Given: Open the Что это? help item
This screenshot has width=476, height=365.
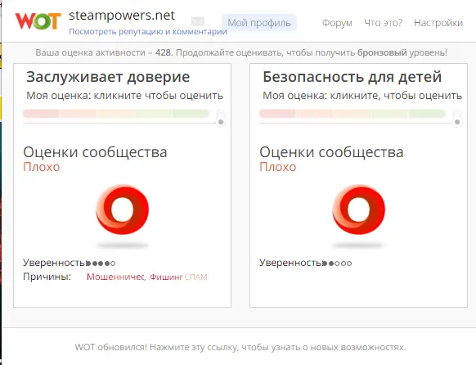Looking at the screenshot, I should pyautogui.click(x=383, y=23).
